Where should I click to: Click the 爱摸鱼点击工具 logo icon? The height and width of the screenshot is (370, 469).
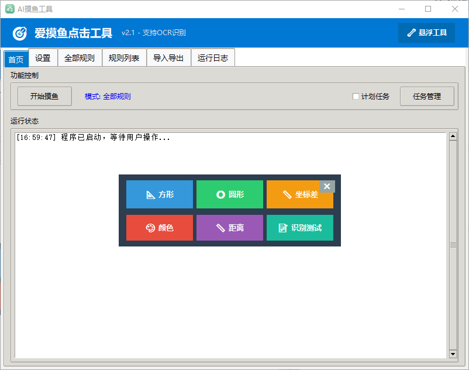point(20,33)
